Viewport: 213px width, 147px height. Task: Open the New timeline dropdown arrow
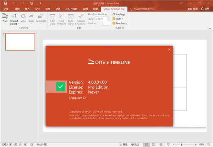pyautogui.click(x=5, y=24)
